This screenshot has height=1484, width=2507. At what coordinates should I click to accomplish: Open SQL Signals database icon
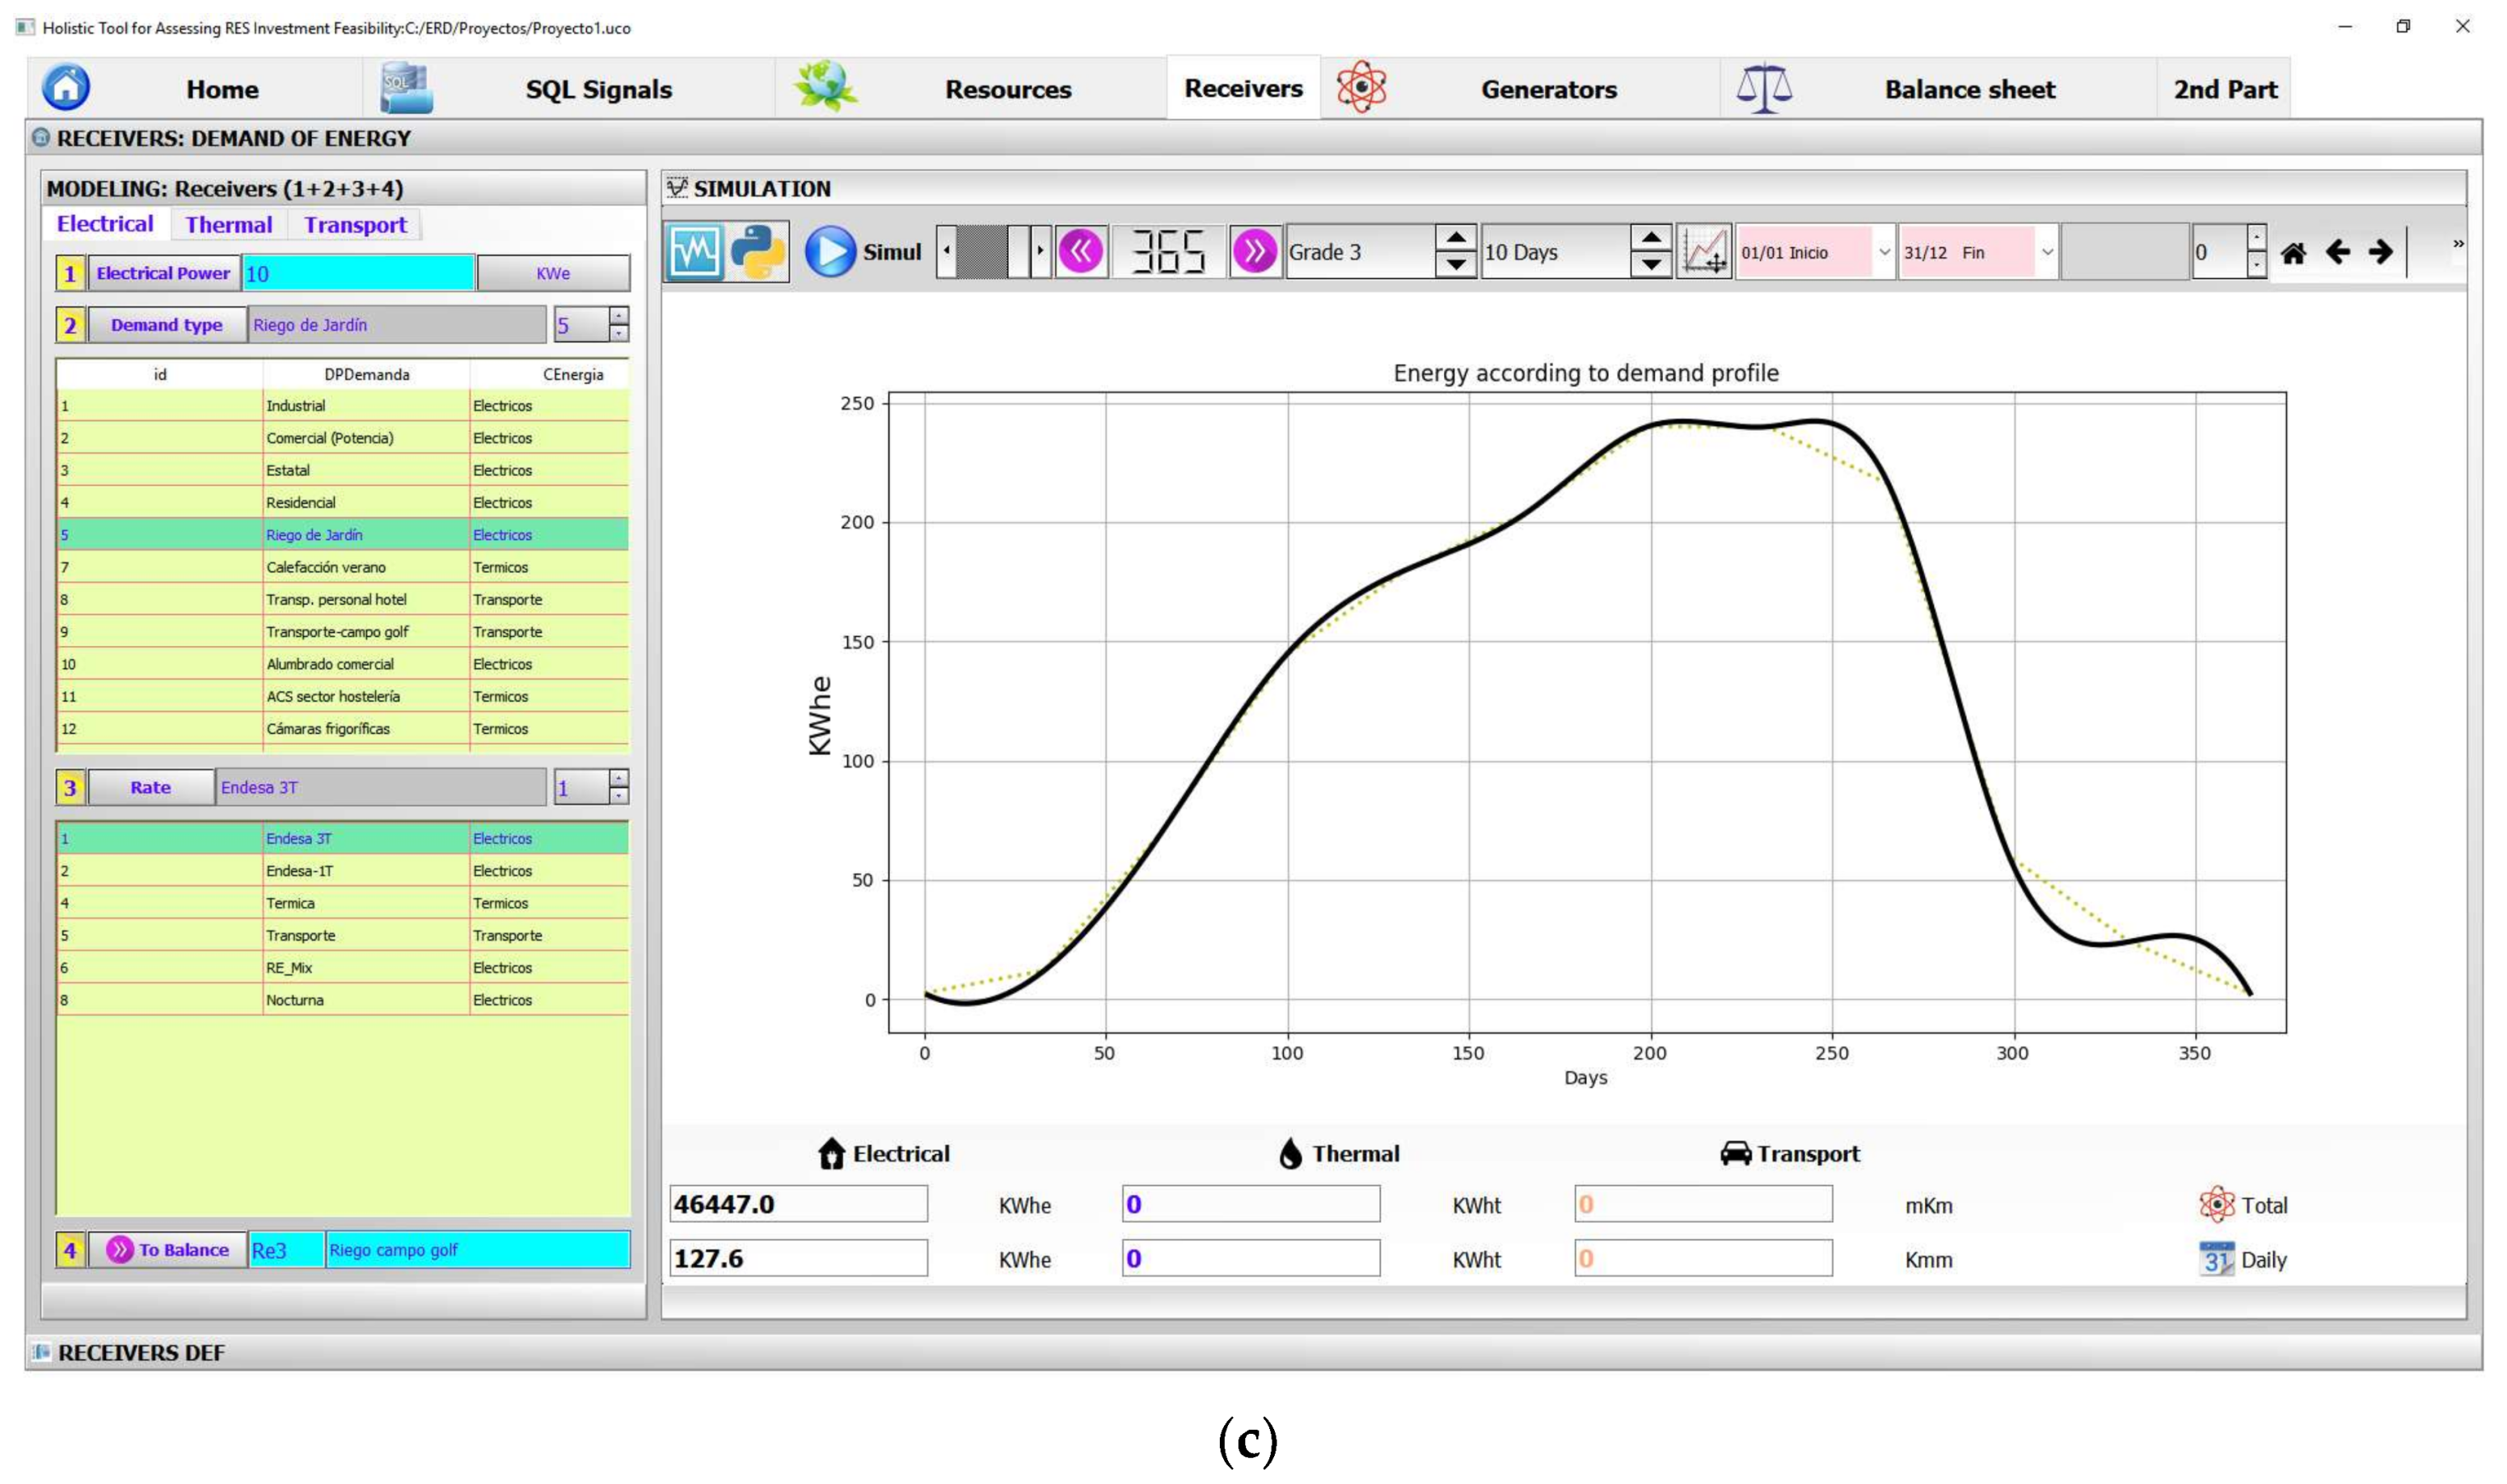(x=406, y=88)
